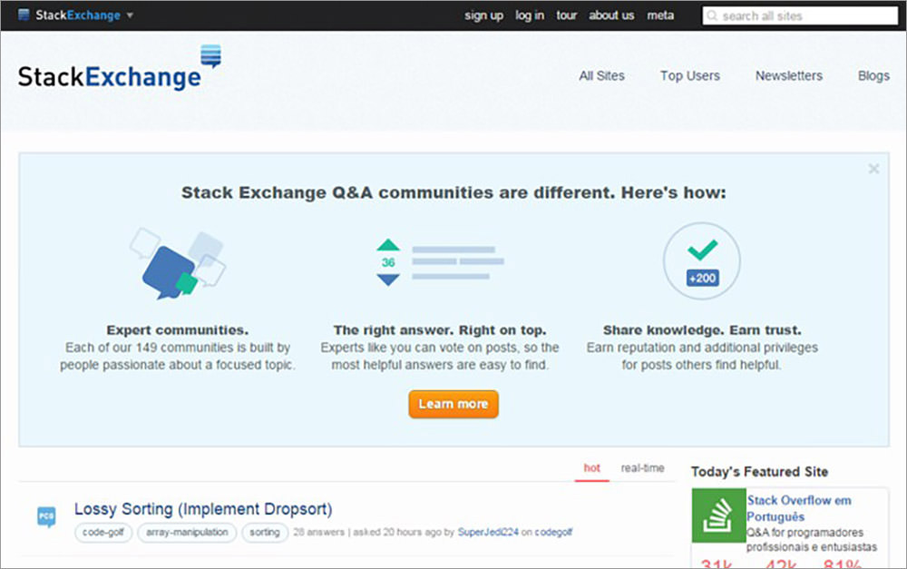Image resolution: width=907 pixels, height=569 pixels.
Task: Click the log in link
Action: click(x=530, y=15)
